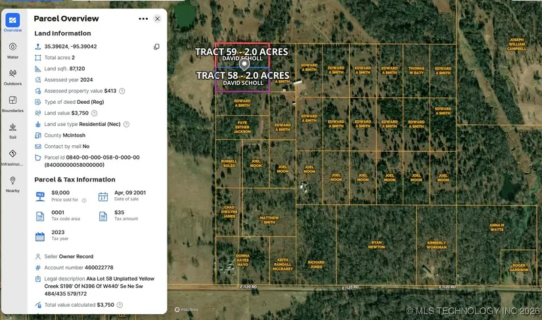
Task: Open the three-dot more options menu
Action: [143, 19]
